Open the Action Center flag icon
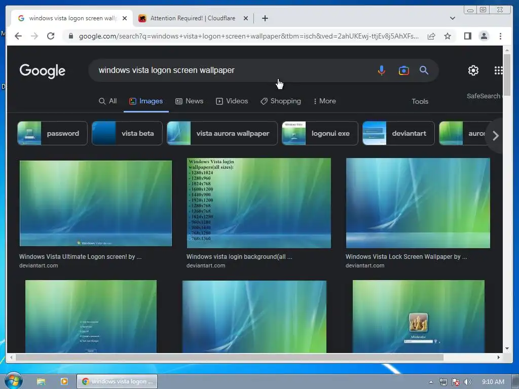519x389 pixels. click(x=456, y=382)
